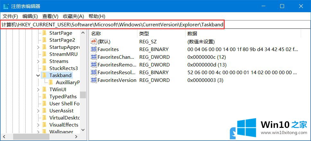Screen dimensions: 311x141
Task: Expand the Wallpaper key
Action: click(38, 132)
